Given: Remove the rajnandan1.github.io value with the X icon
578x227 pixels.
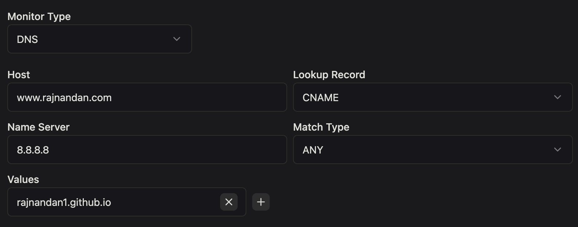Looking at the screenshot, I should [229, 202].
